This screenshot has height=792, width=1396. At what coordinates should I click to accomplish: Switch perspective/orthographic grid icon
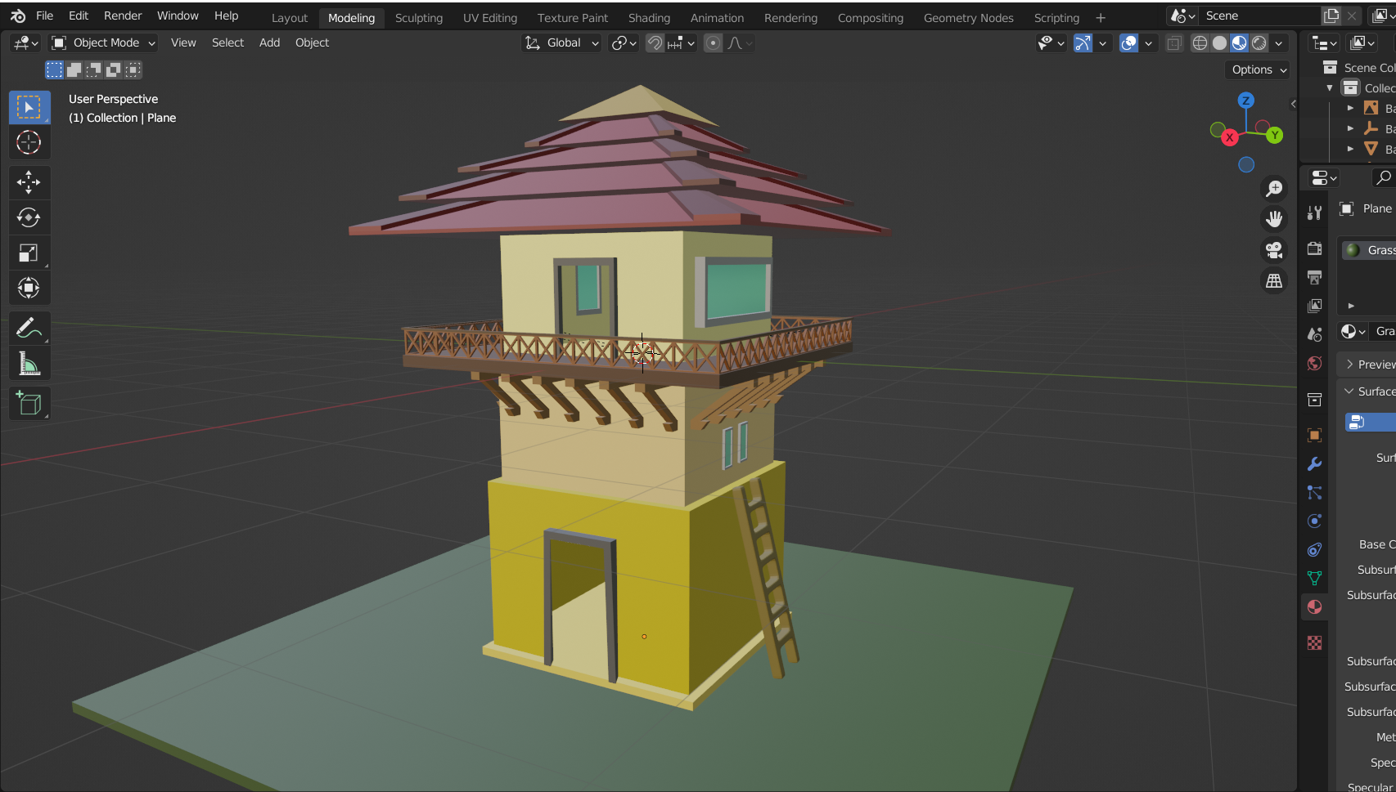pos(1274,280)
